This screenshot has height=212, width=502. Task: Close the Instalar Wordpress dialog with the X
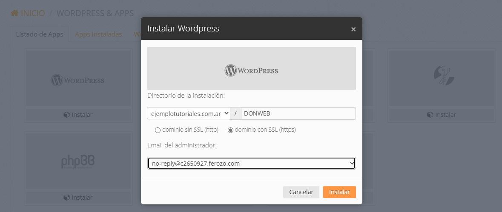pyautogui.click(x=353, y=29)
